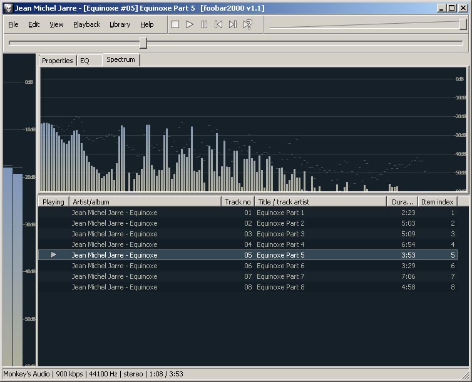Skip to the next track

[233, 24]
